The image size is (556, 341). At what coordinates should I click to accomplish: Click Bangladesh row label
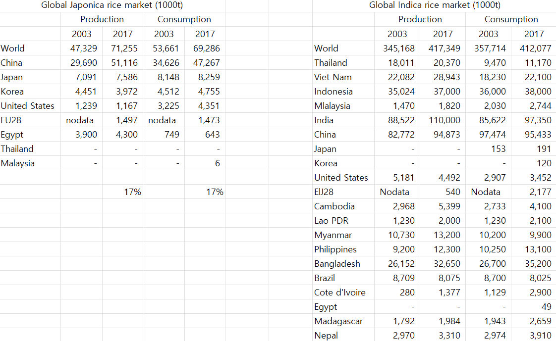click(337, 264)
